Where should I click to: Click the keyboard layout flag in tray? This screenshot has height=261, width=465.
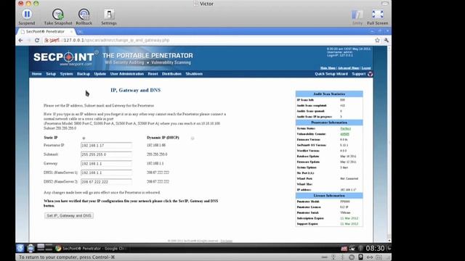click(344, 248)
